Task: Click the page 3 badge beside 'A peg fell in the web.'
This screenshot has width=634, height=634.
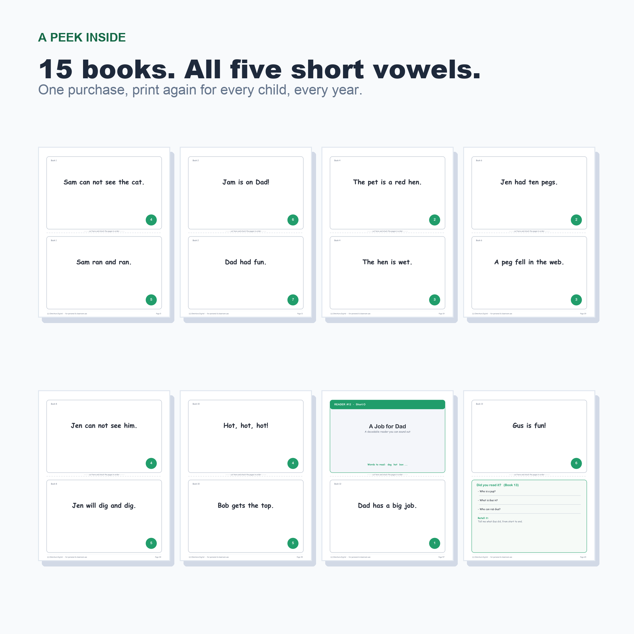Action: (x=577, y=300)
